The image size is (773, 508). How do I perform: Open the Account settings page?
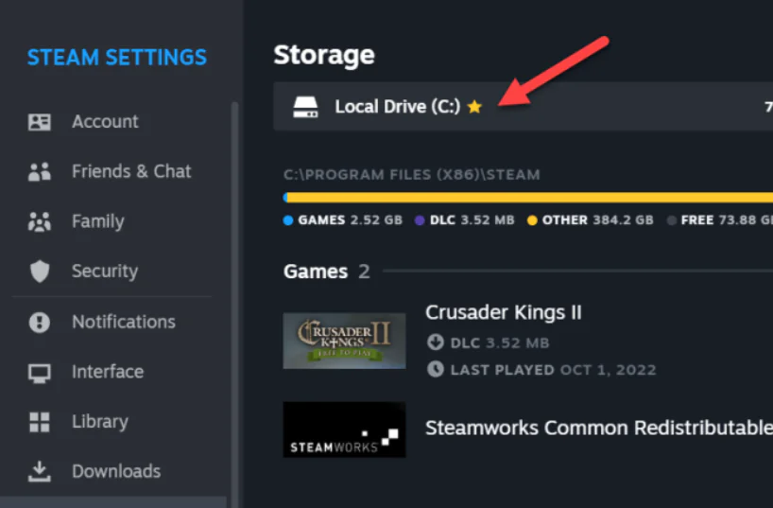coord(105,122)
